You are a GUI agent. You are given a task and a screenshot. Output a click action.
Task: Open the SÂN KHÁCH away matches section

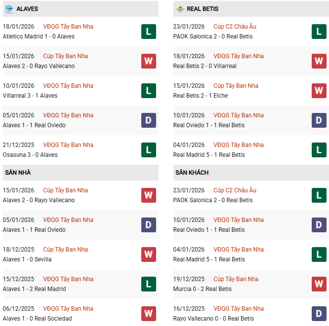pyautogui.click(x=192, y=173)
